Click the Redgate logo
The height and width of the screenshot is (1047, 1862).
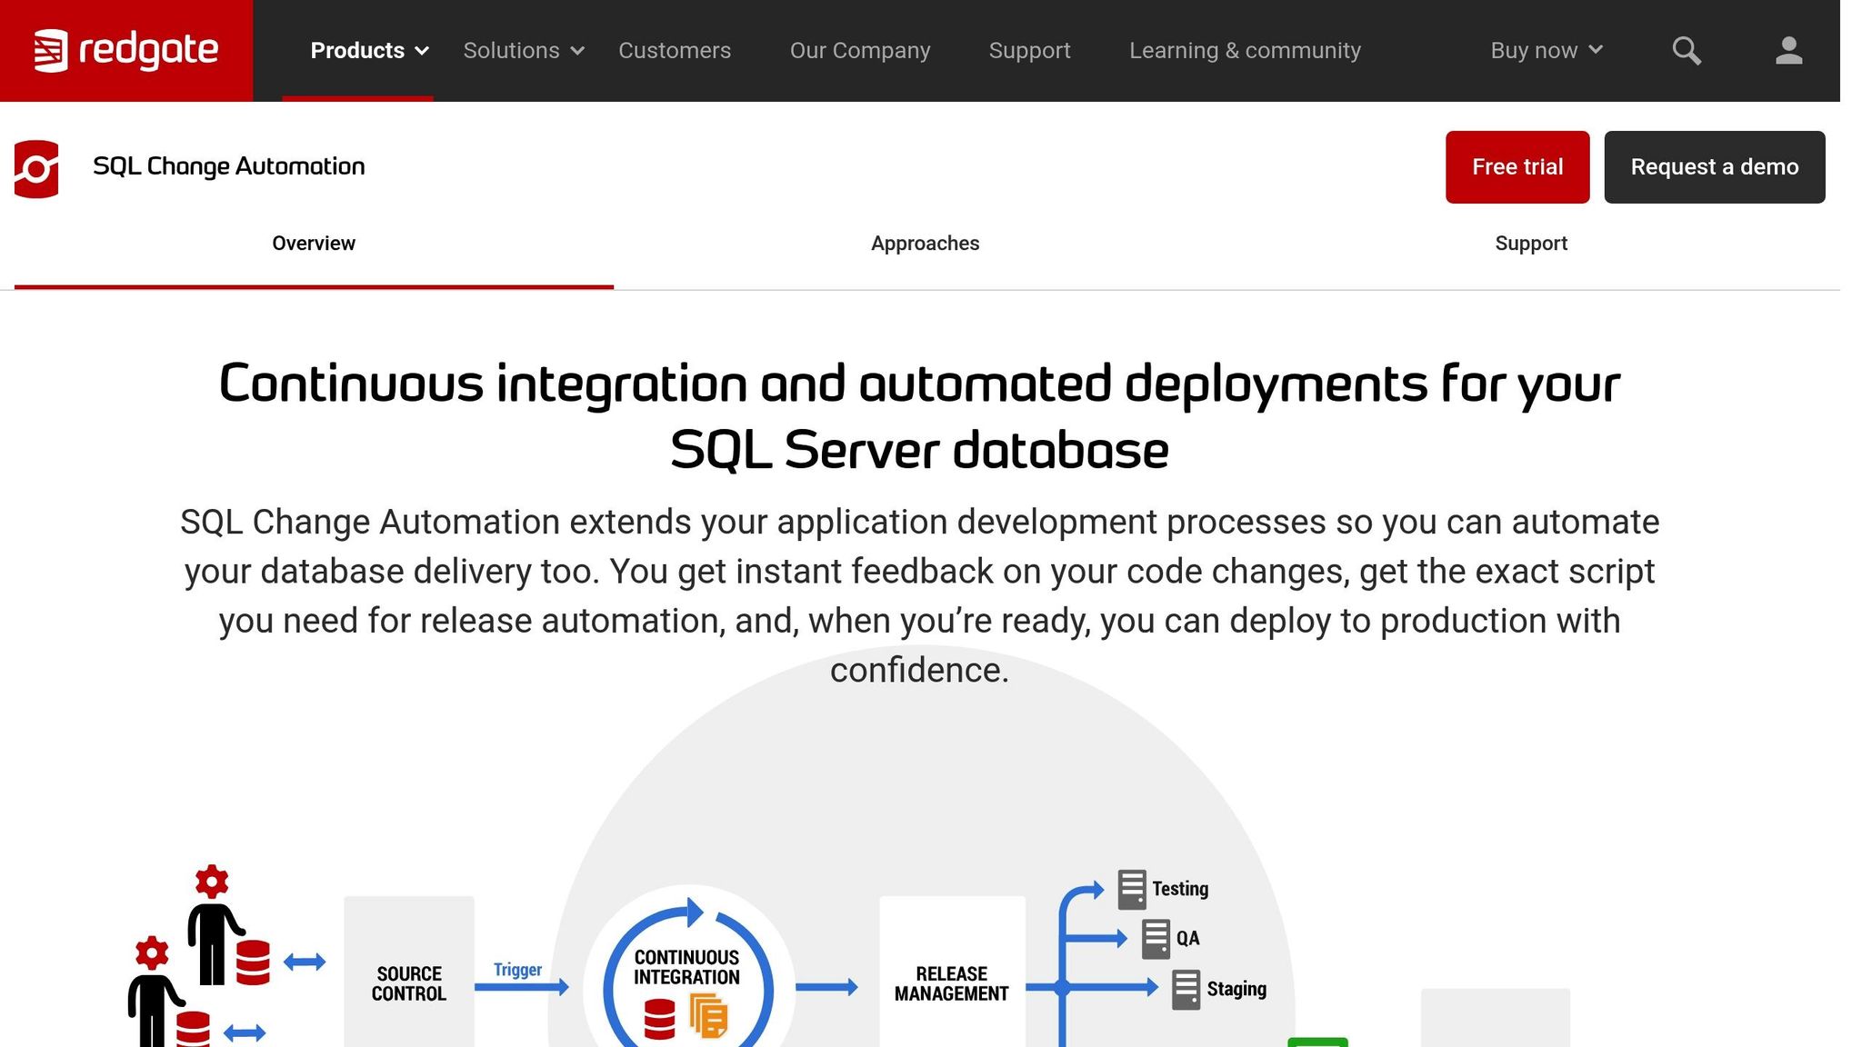click(x=126, y=50)
